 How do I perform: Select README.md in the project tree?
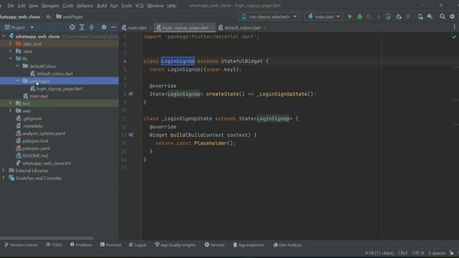click(35, 156)
